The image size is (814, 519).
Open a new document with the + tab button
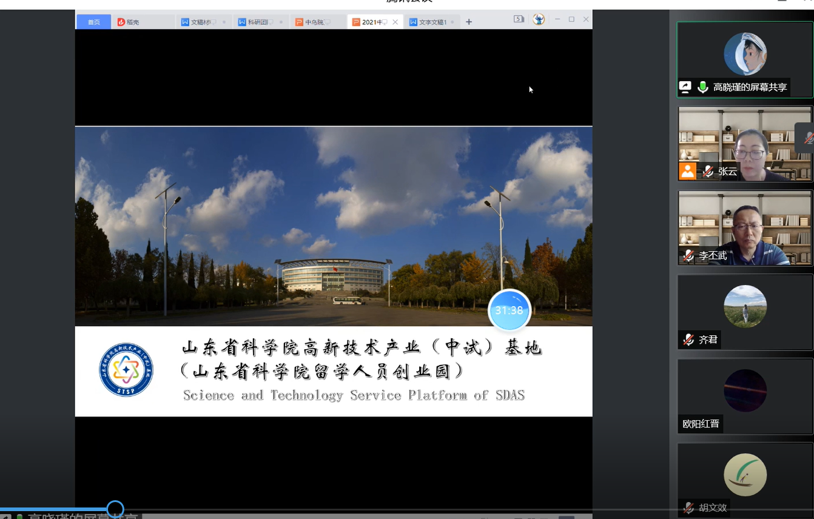[x=469, y=22]
